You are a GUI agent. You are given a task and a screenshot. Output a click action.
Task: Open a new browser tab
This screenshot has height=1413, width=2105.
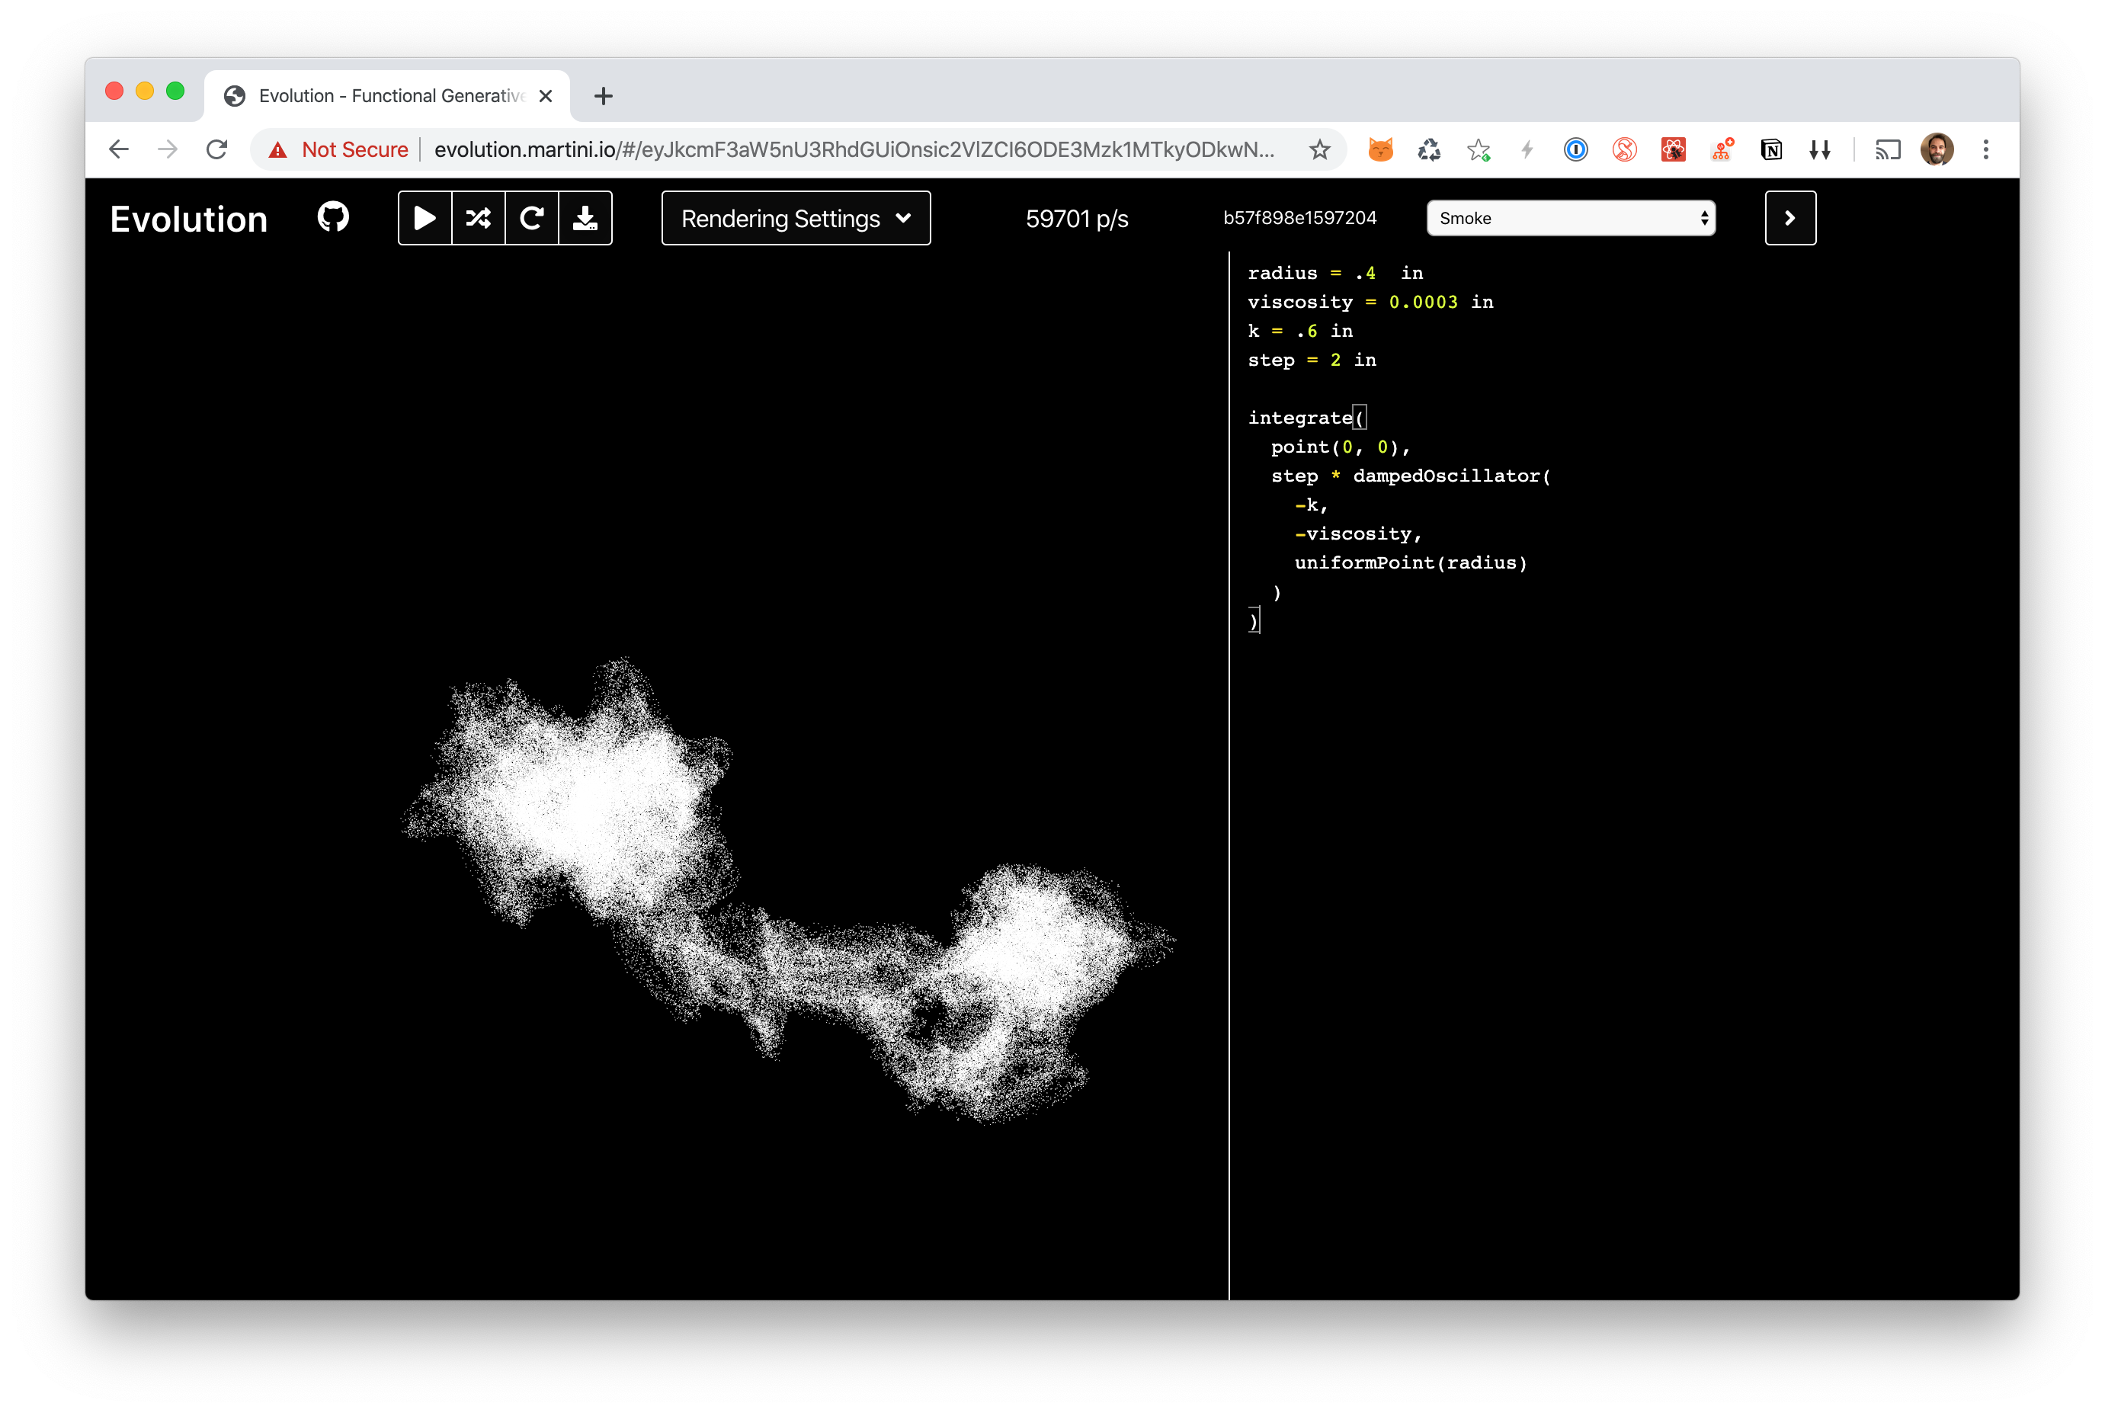604,95
